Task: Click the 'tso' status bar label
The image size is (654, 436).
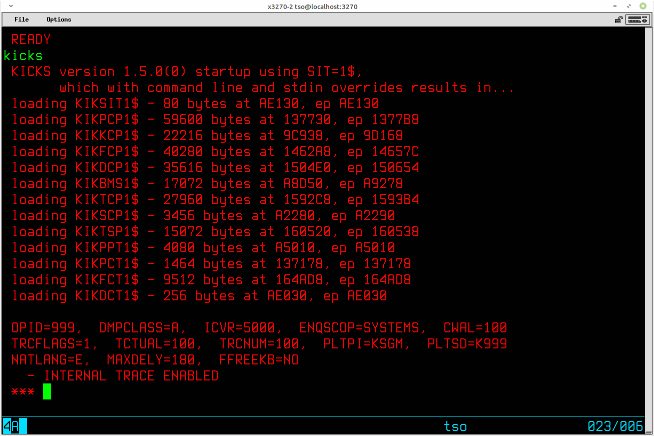Action: (x=455, y=426)
